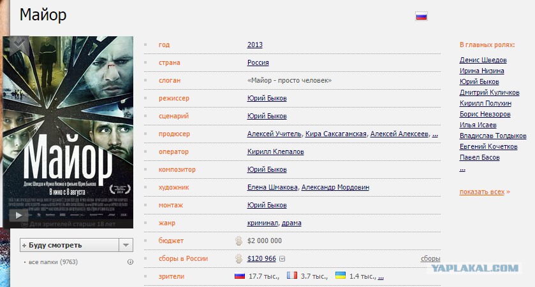Viewport: 535px width, 287px height.
Task: Expand the box office dropdown arrow
Action: (282, 259)
